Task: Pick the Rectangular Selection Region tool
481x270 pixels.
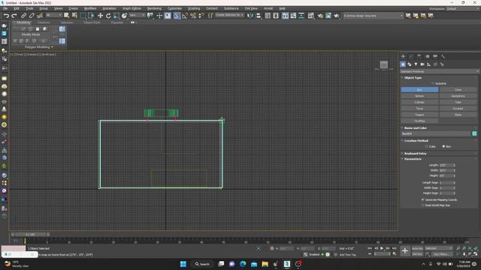Action: tap(83, 16)
